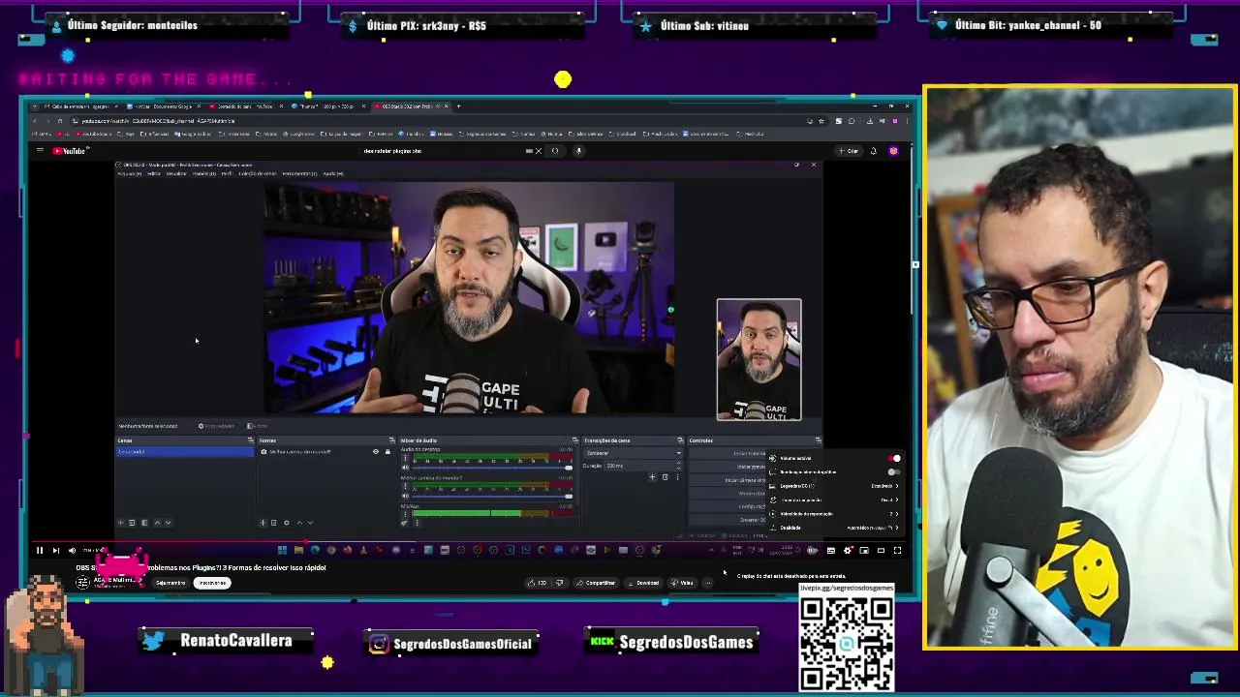Toggle the autoplay switch in the player

tap(813, 550)
